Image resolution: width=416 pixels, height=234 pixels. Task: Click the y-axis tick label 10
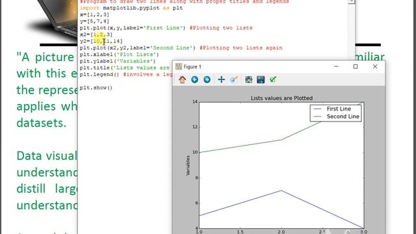click(x=195, y=152)
